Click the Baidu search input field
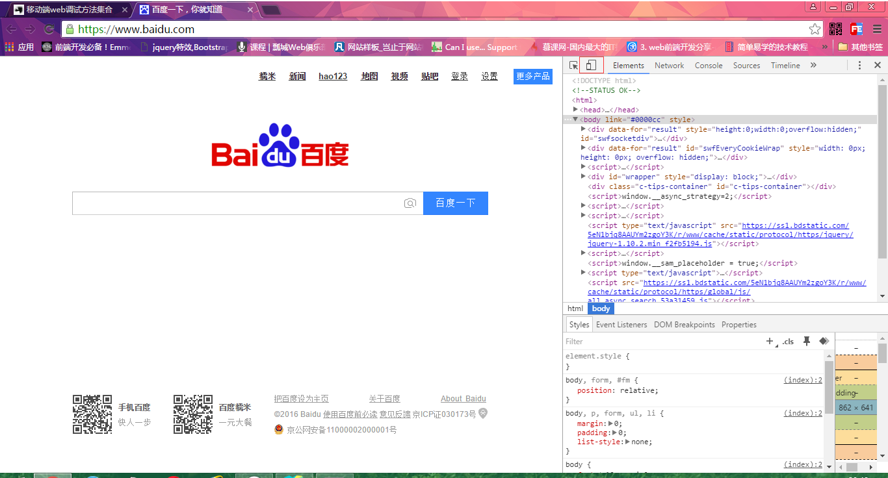This screenshot has width=888, height=478. (237, 203)
